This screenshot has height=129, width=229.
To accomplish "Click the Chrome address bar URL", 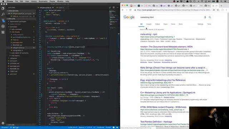I will 174,10.
